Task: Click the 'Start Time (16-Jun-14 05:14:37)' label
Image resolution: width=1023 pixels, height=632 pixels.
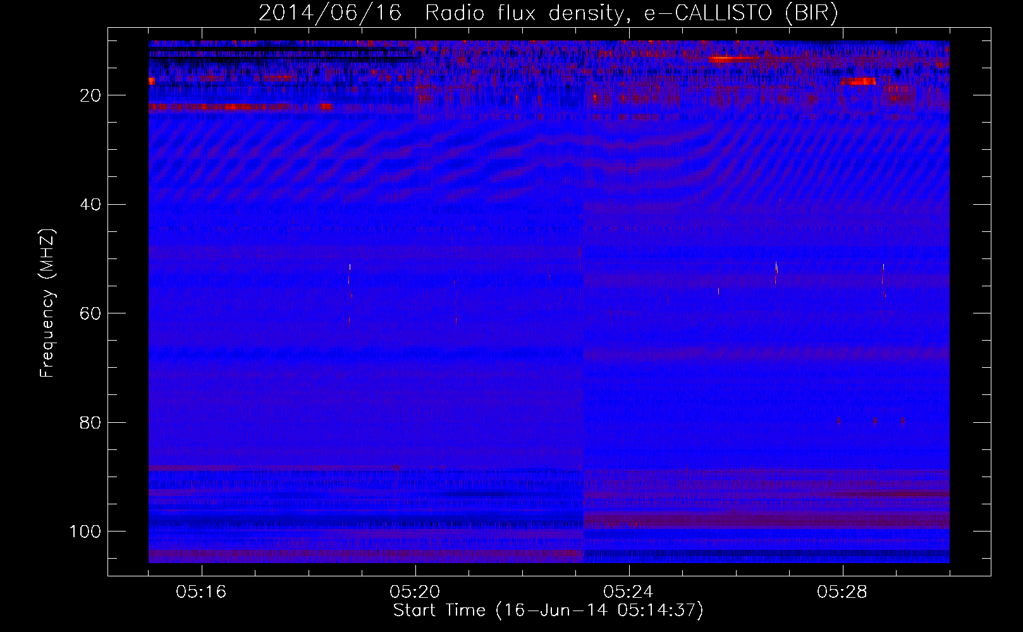Action: coord(548,611)
